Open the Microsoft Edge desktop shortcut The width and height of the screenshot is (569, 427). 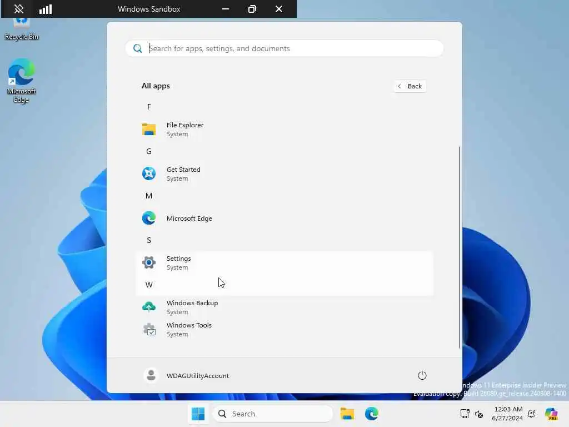pyautogui.click(x=21, y=81)
